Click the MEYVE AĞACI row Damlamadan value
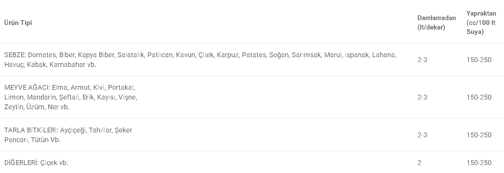The height and width of the screenshot is (173, 504). click(422, 97)
